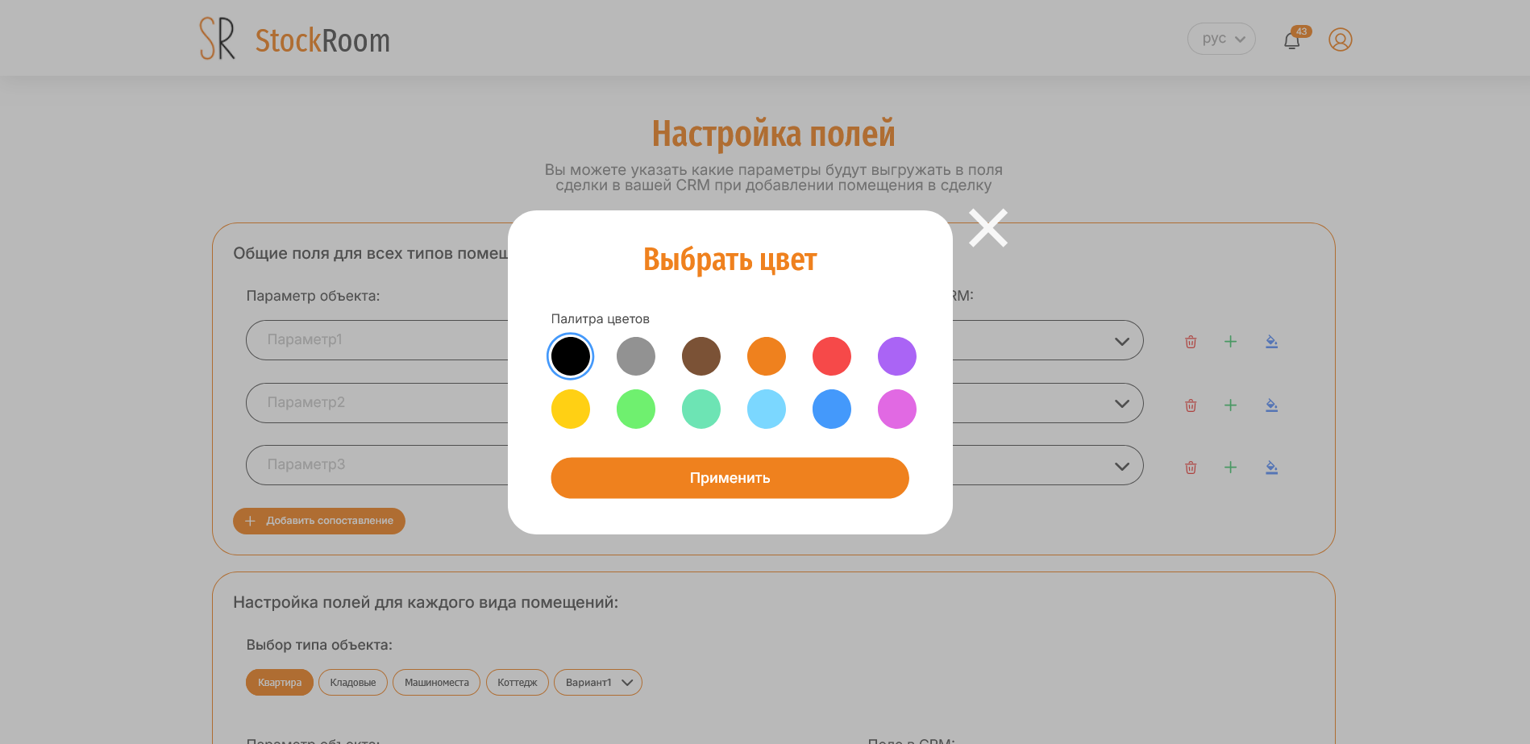Select black color swatch

click(x=571, y=356)
